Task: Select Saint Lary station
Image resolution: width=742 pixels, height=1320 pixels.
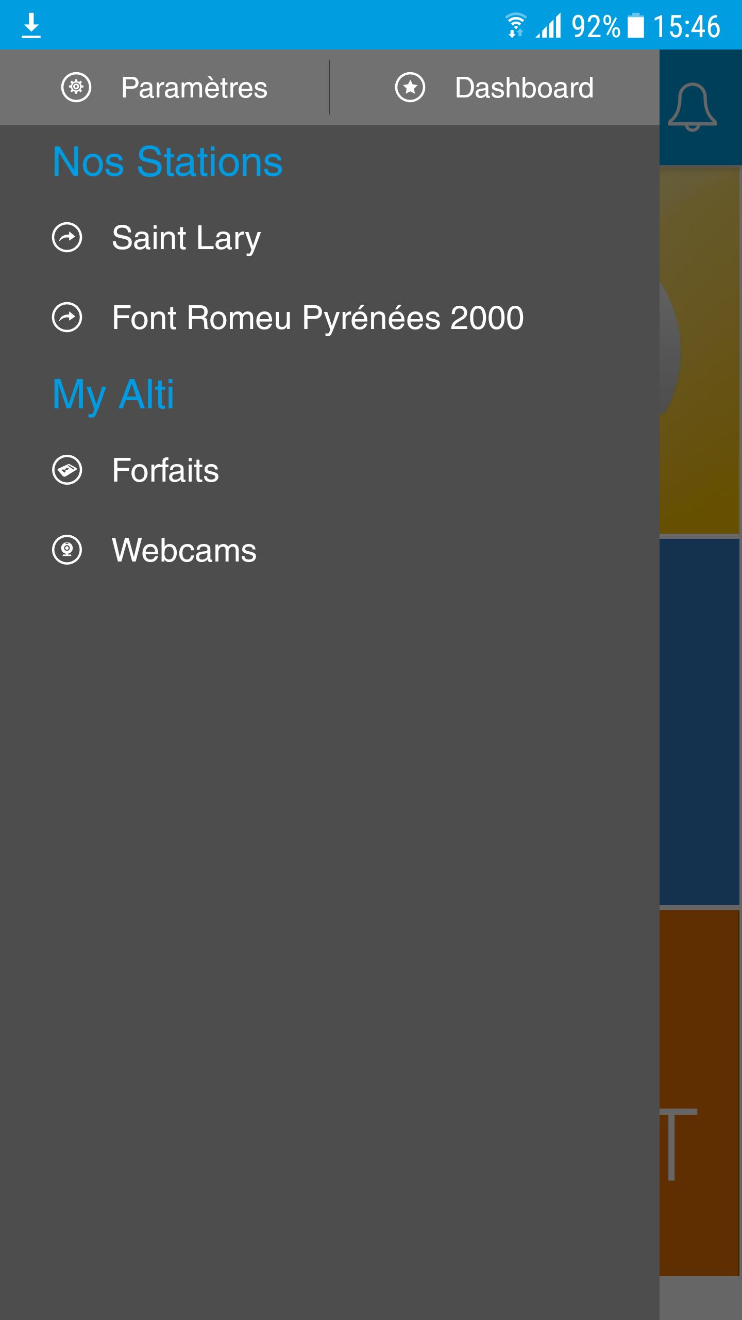Action: [x=186, y=238]
